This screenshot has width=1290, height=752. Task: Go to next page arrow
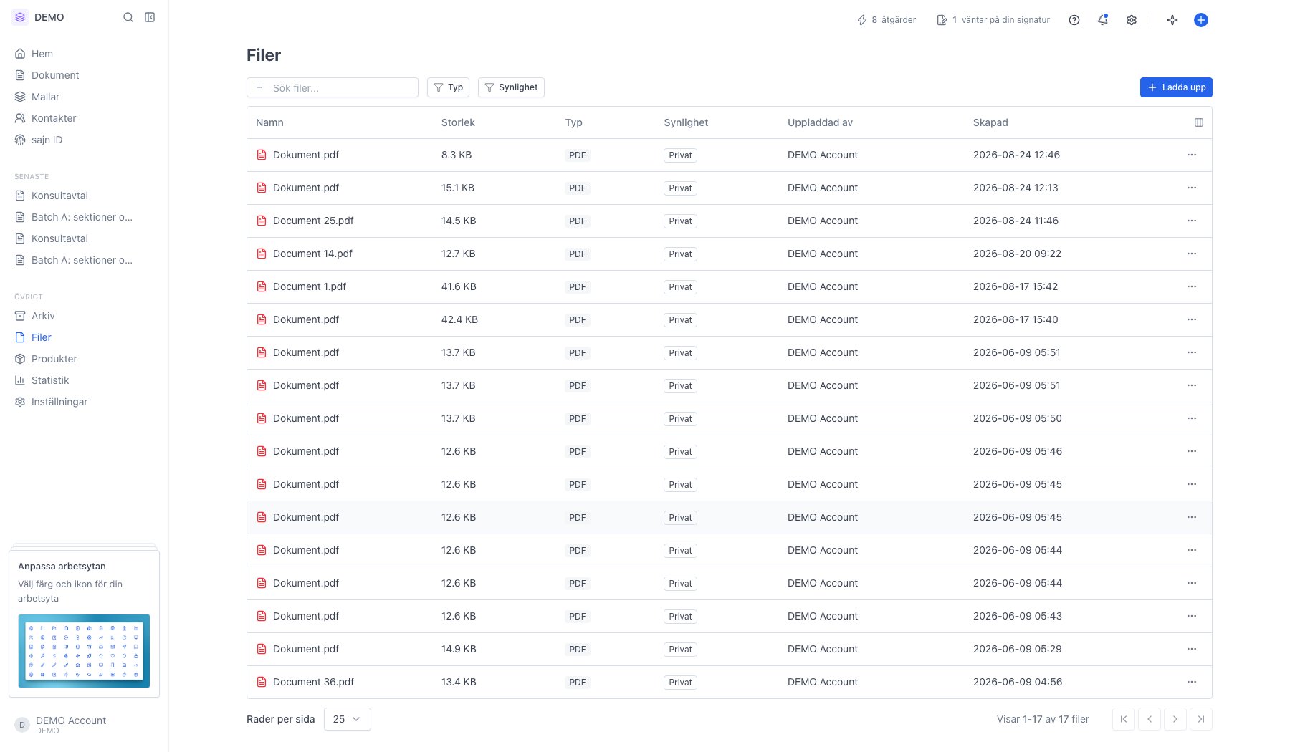[1175, 719]
